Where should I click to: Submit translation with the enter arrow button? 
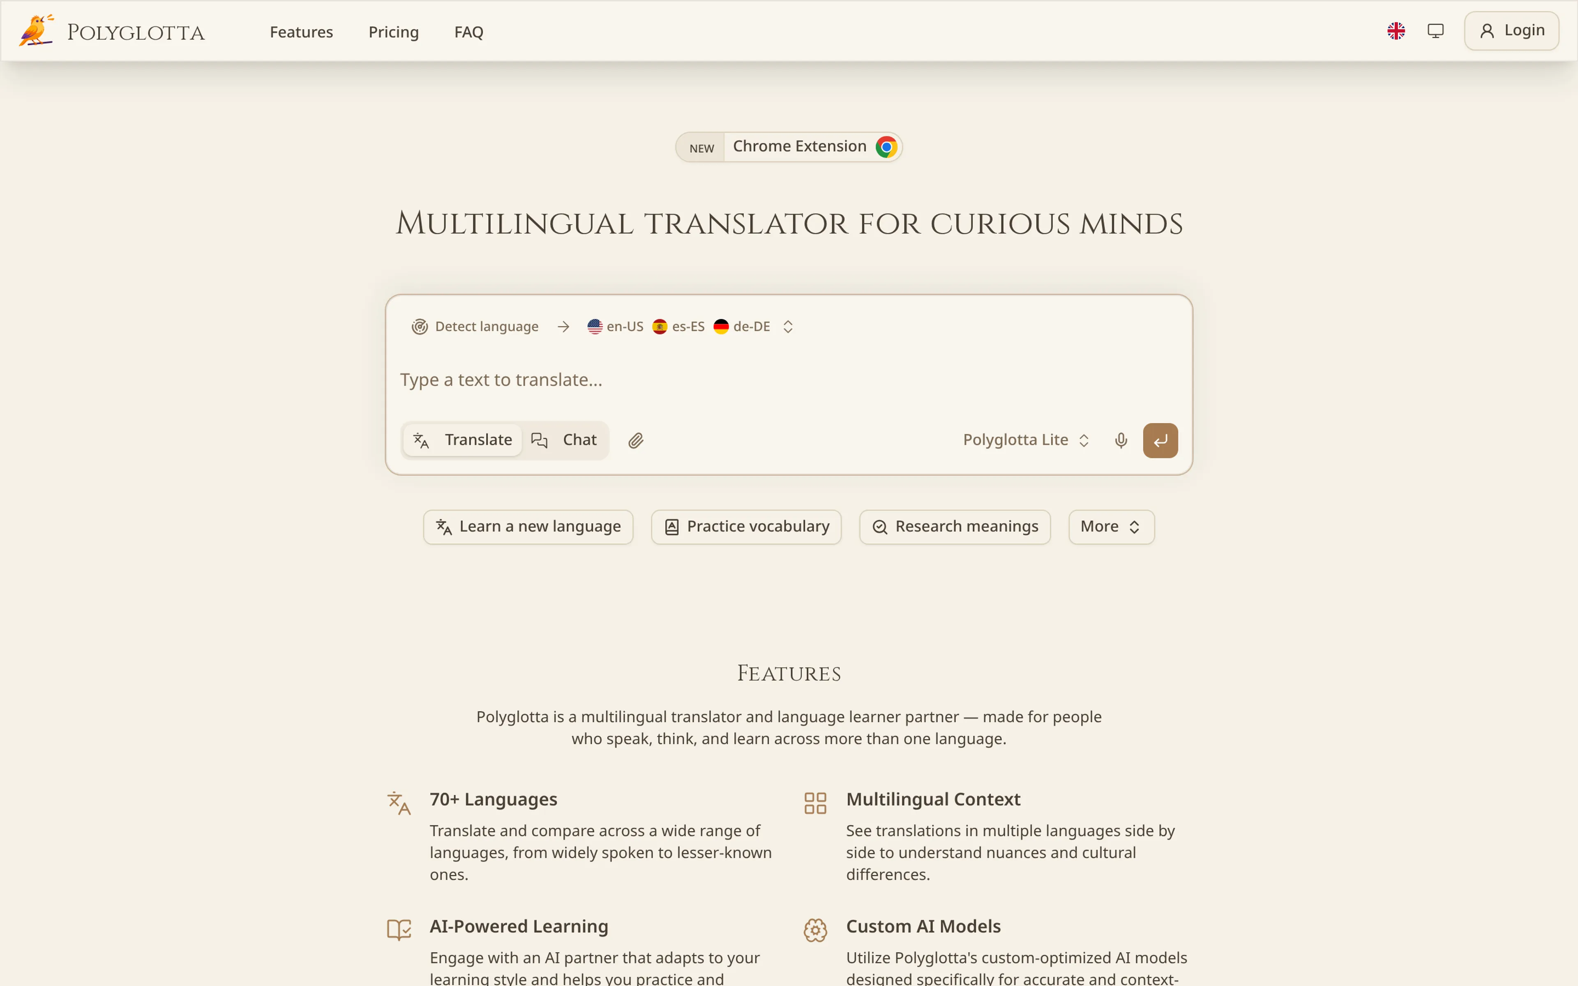point(1160,441)
